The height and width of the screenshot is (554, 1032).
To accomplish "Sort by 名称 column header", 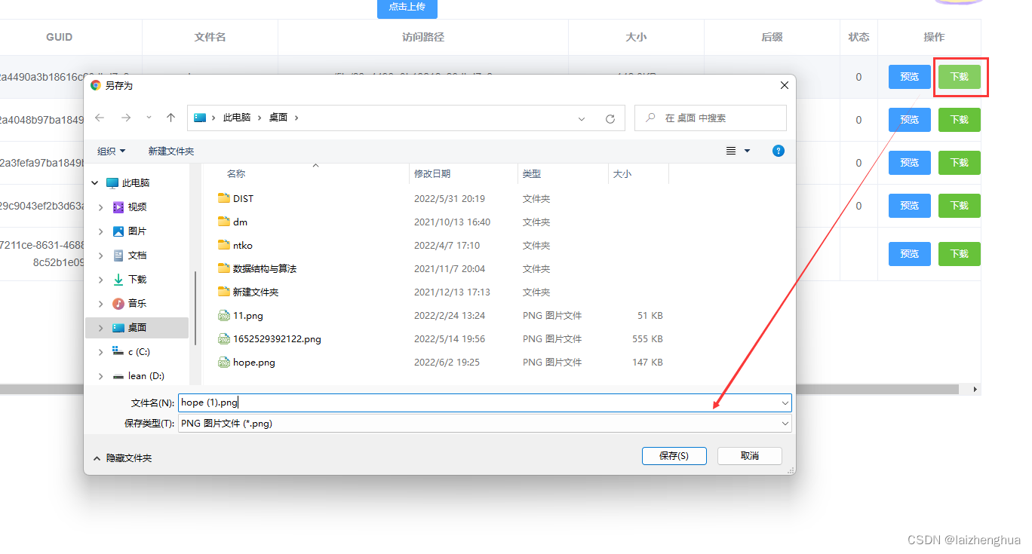I will pos(236,174).
